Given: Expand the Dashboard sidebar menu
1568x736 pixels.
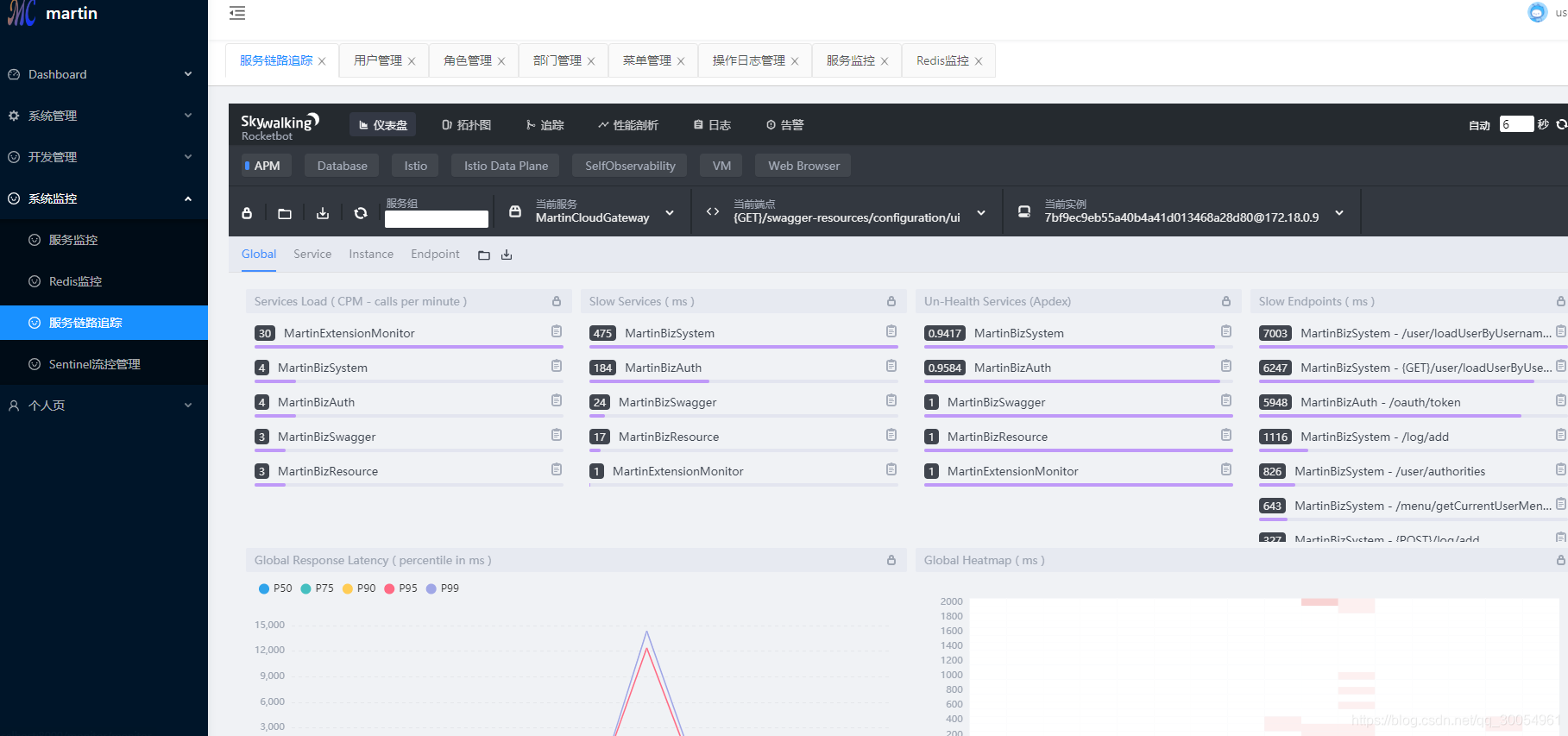Looking at the screenshot, I should point(104,74).
